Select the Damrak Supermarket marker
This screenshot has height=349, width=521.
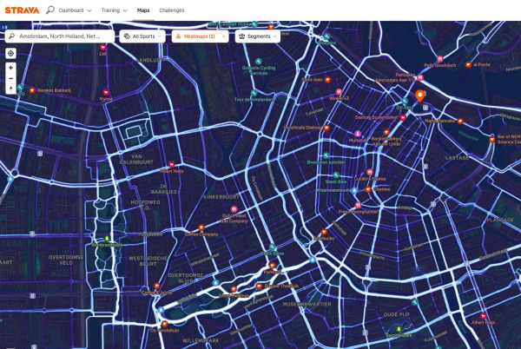(x=403, y=117)
